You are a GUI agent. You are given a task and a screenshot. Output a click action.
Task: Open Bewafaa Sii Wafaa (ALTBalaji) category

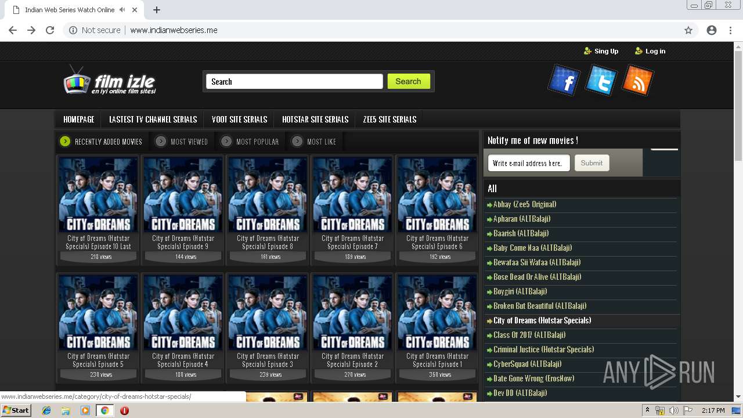pyautogui.click(x=537, y=262)
